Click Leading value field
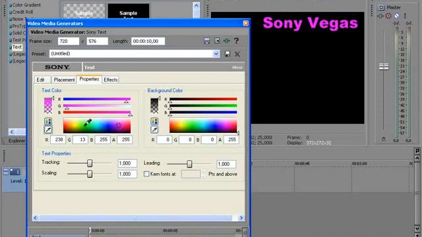 click(x=226, y=164)
